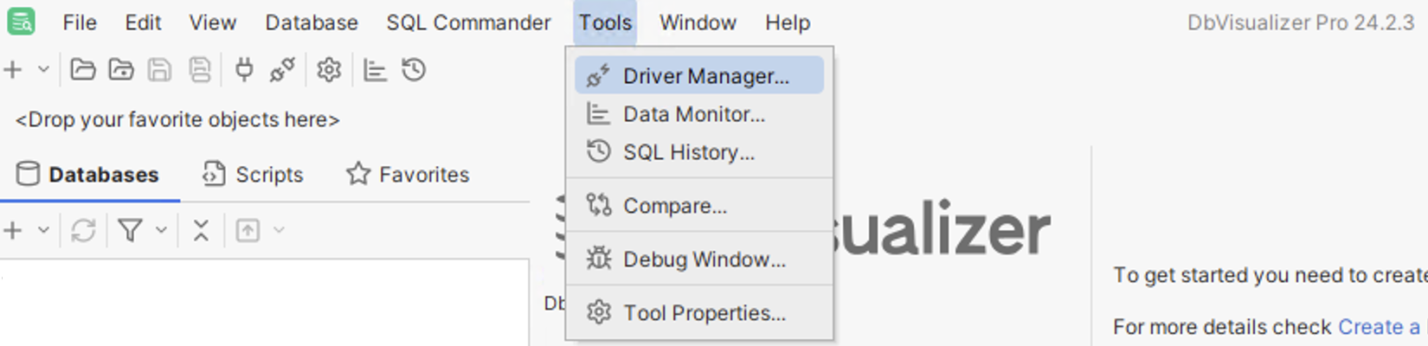Switch to the Databases tab

click(89, 175)
